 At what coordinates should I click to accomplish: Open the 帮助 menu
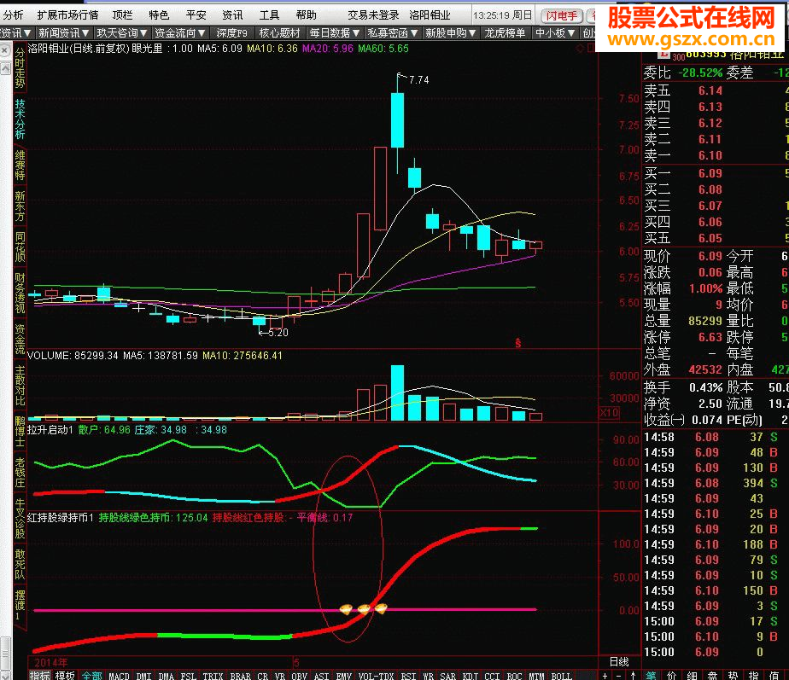tap(306, 15)
